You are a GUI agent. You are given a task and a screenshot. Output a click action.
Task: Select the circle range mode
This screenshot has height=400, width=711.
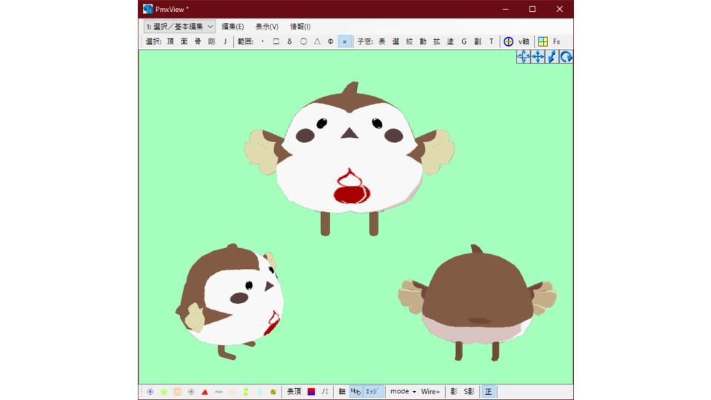pos(304,41)
